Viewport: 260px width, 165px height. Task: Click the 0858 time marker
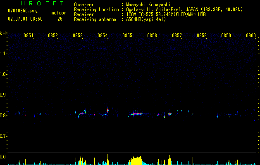point(202,35)
